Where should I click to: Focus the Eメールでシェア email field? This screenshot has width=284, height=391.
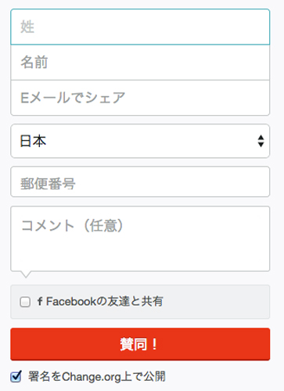click(140, 98)
